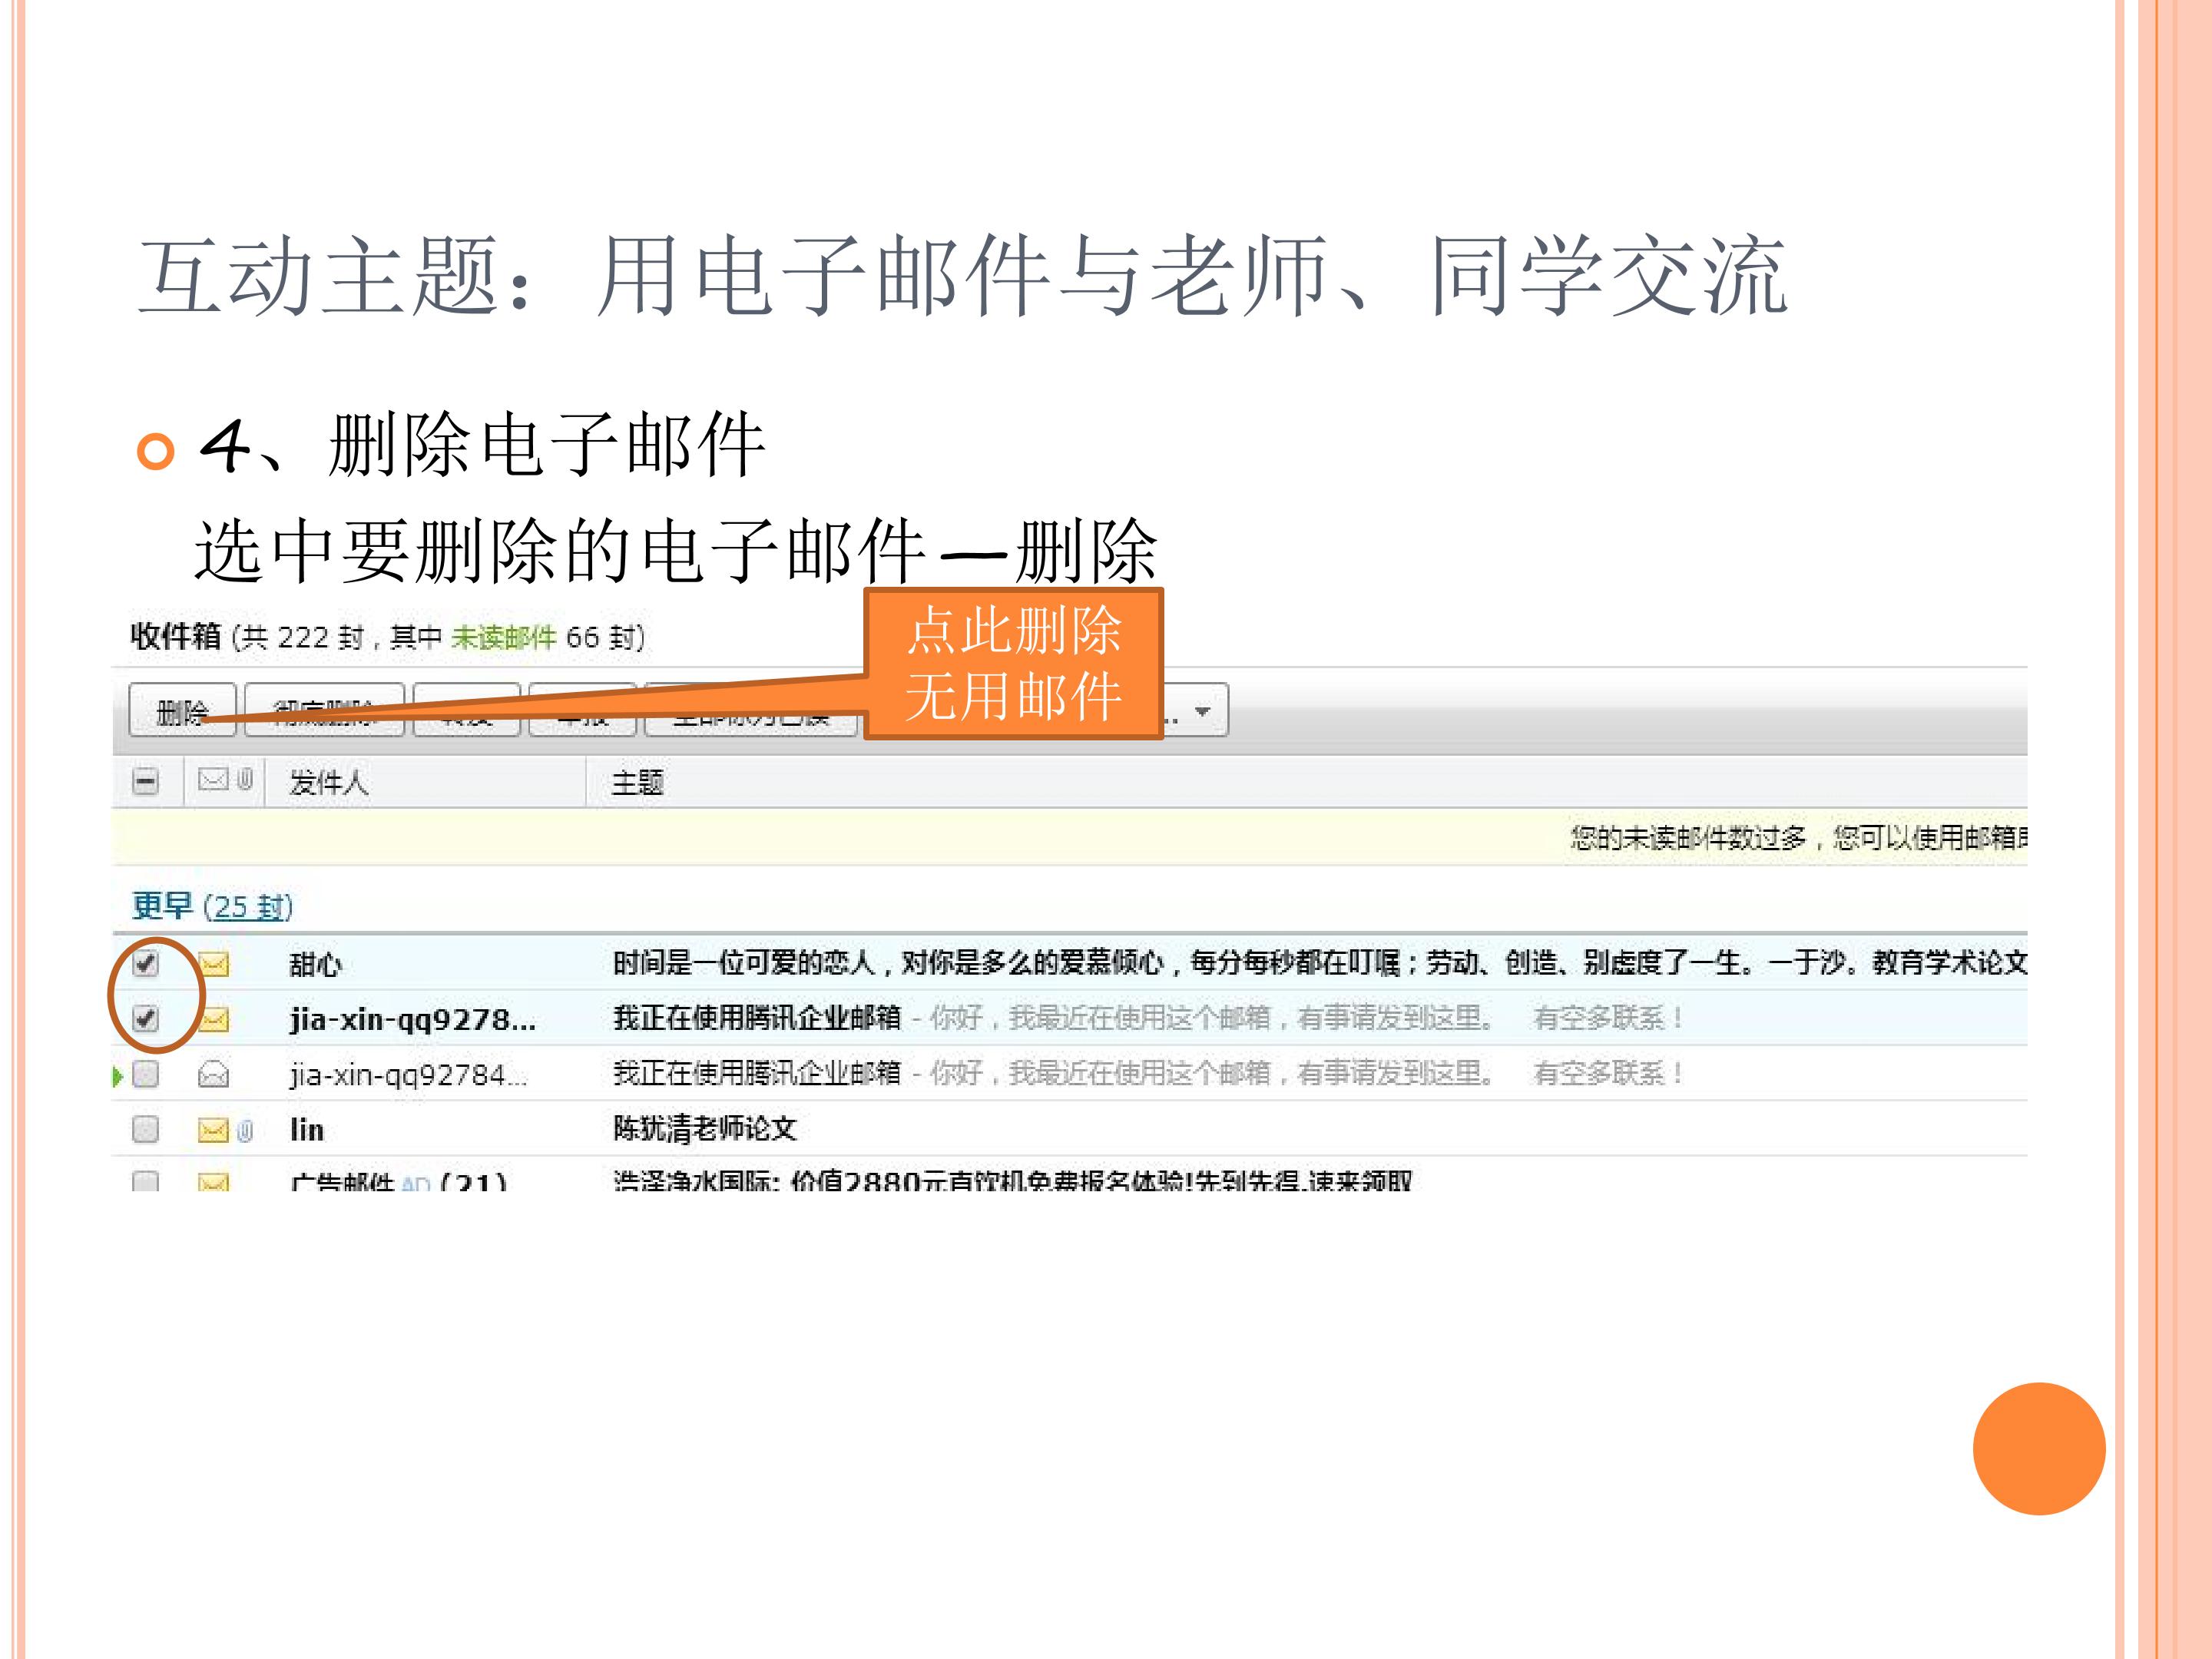Open the subject starting 时间是一位可爱的恋人
This screenshot has height=1659, width=2212.
[x=1320, y=963]
